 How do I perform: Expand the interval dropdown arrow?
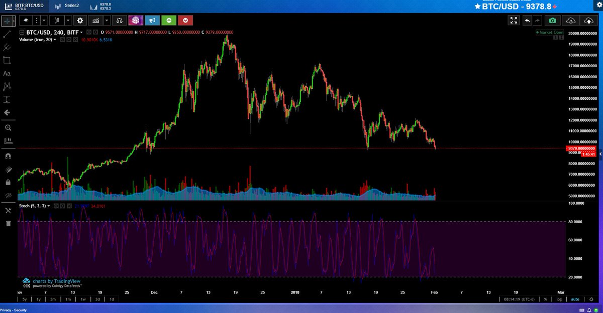pos(44,21)
